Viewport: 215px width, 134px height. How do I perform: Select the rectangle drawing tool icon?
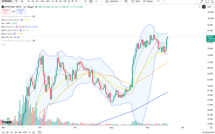[207, 1]
